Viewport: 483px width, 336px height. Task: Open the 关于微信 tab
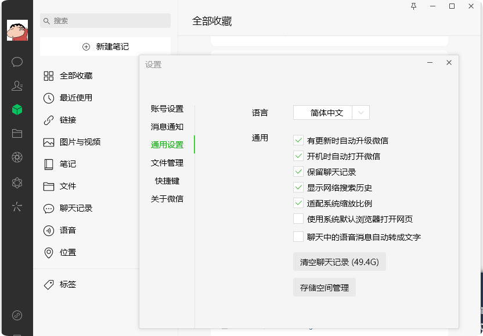click(167, 199)
